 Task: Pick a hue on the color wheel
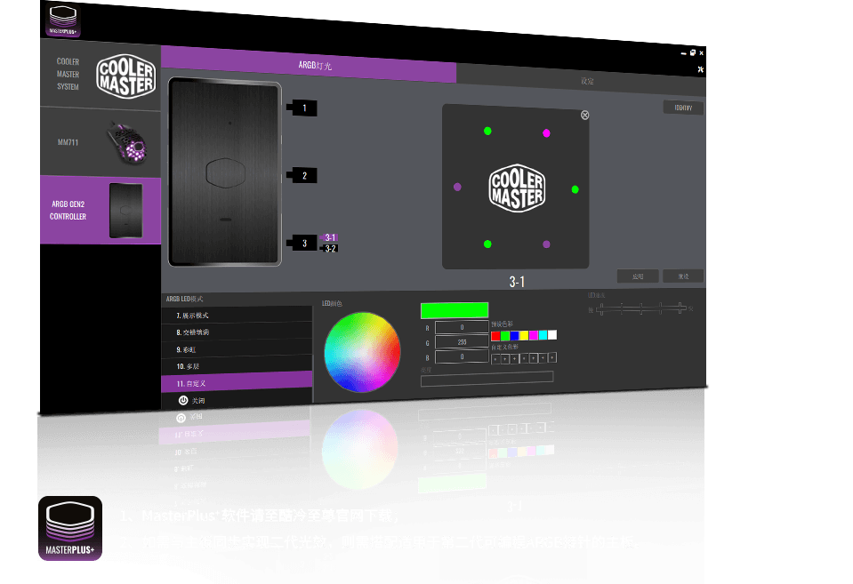[x=362, y=352]
